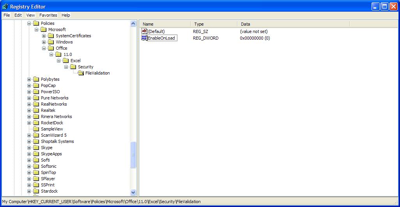Expand the Polybytes key
The image size is (400, 207).
coord(29,80)
